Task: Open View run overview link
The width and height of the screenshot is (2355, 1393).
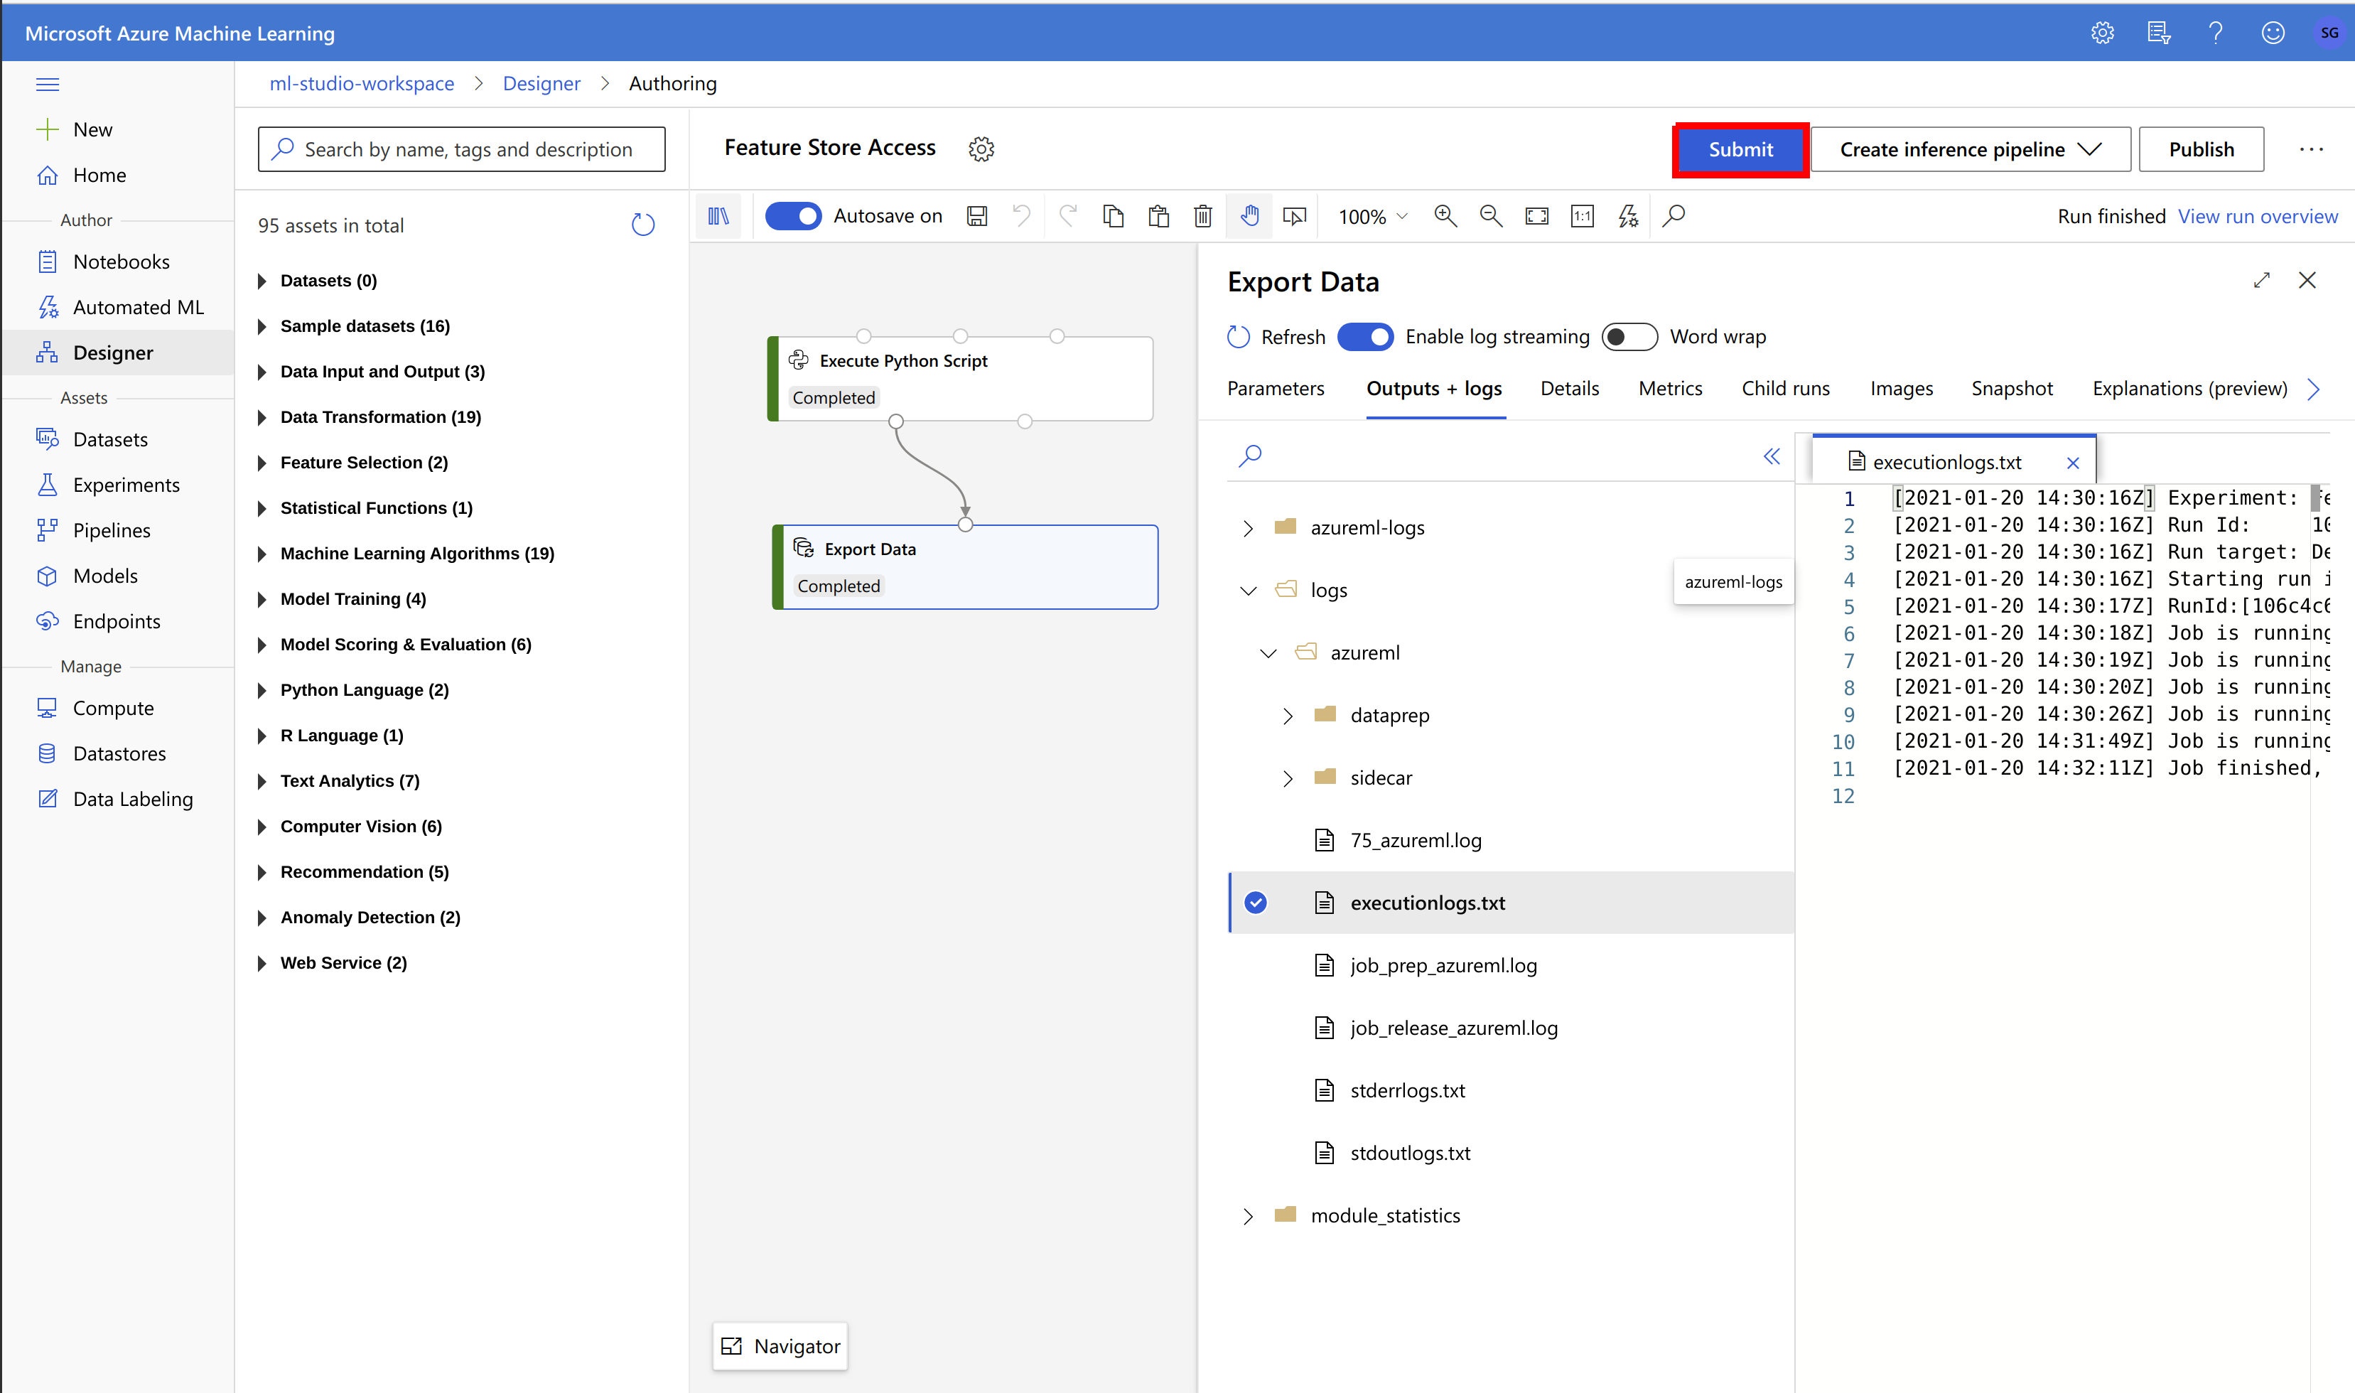Action: click(2258, 217)
